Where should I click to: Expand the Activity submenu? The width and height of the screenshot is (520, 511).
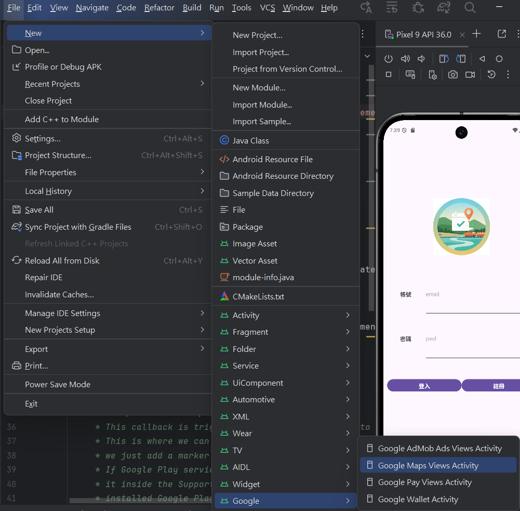286,315
